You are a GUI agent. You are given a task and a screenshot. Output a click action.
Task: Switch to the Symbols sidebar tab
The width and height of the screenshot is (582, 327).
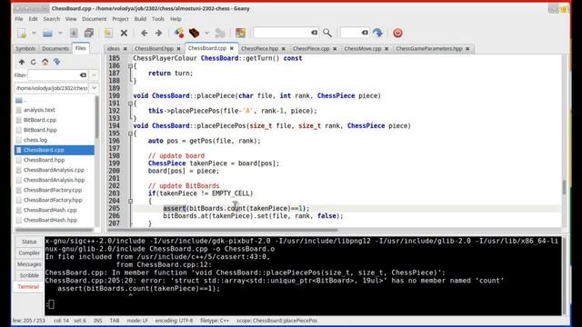(x=25, y=48)
